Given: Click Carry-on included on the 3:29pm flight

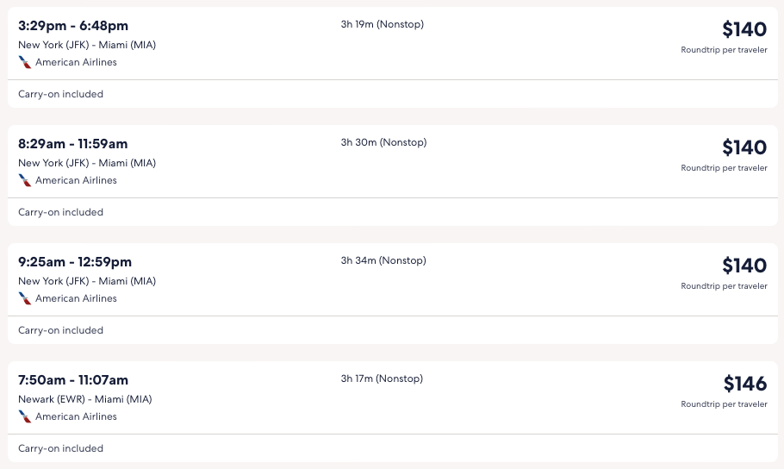Looking at the screenshot, I should pyautogui.click(x=60, y=94).
